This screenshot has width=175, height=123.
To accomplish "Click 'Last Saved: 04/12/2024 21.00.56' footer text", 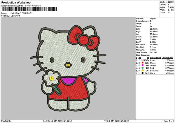I will 57,121.
